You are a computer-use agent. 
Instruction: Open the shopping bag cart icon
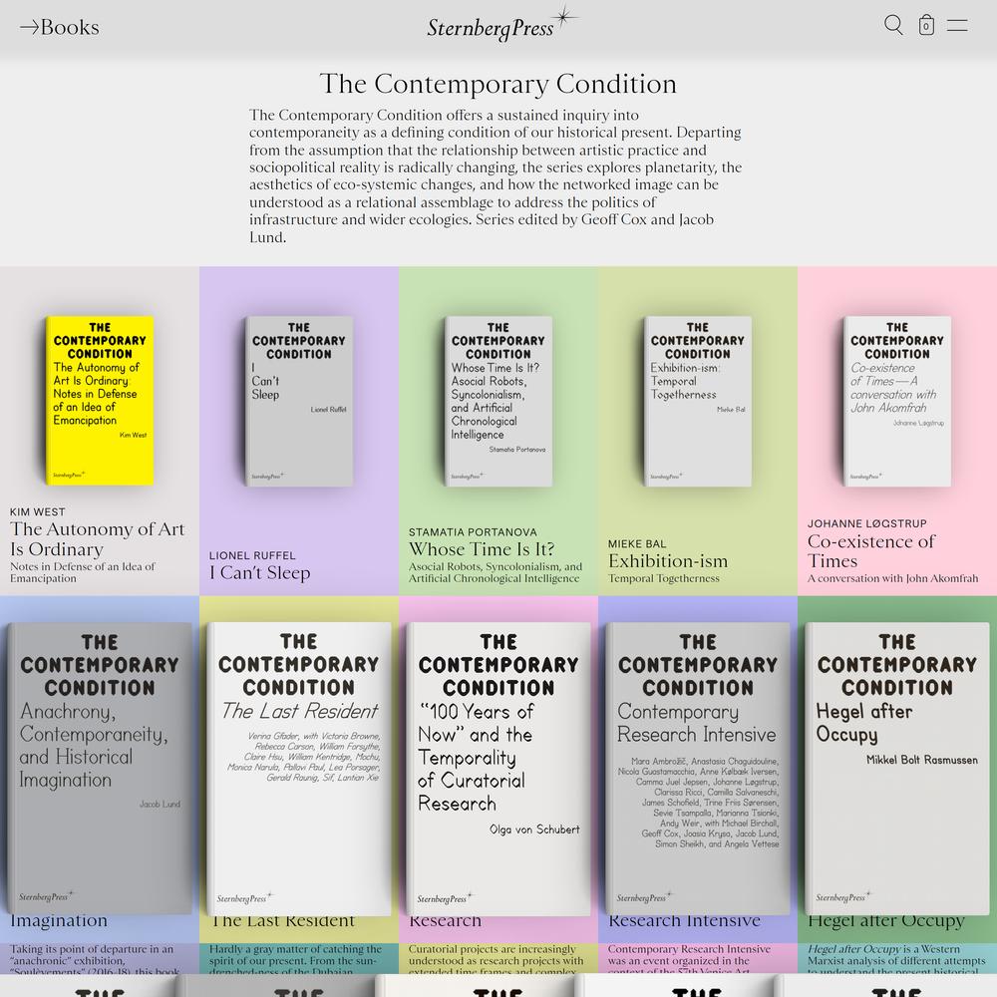point(926,26)
